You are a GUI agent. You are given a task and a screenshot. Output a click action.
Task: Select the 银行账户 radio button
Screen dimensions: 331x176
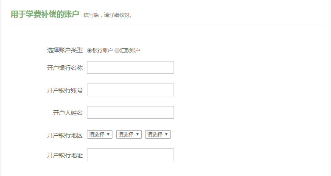click(90, 50)
